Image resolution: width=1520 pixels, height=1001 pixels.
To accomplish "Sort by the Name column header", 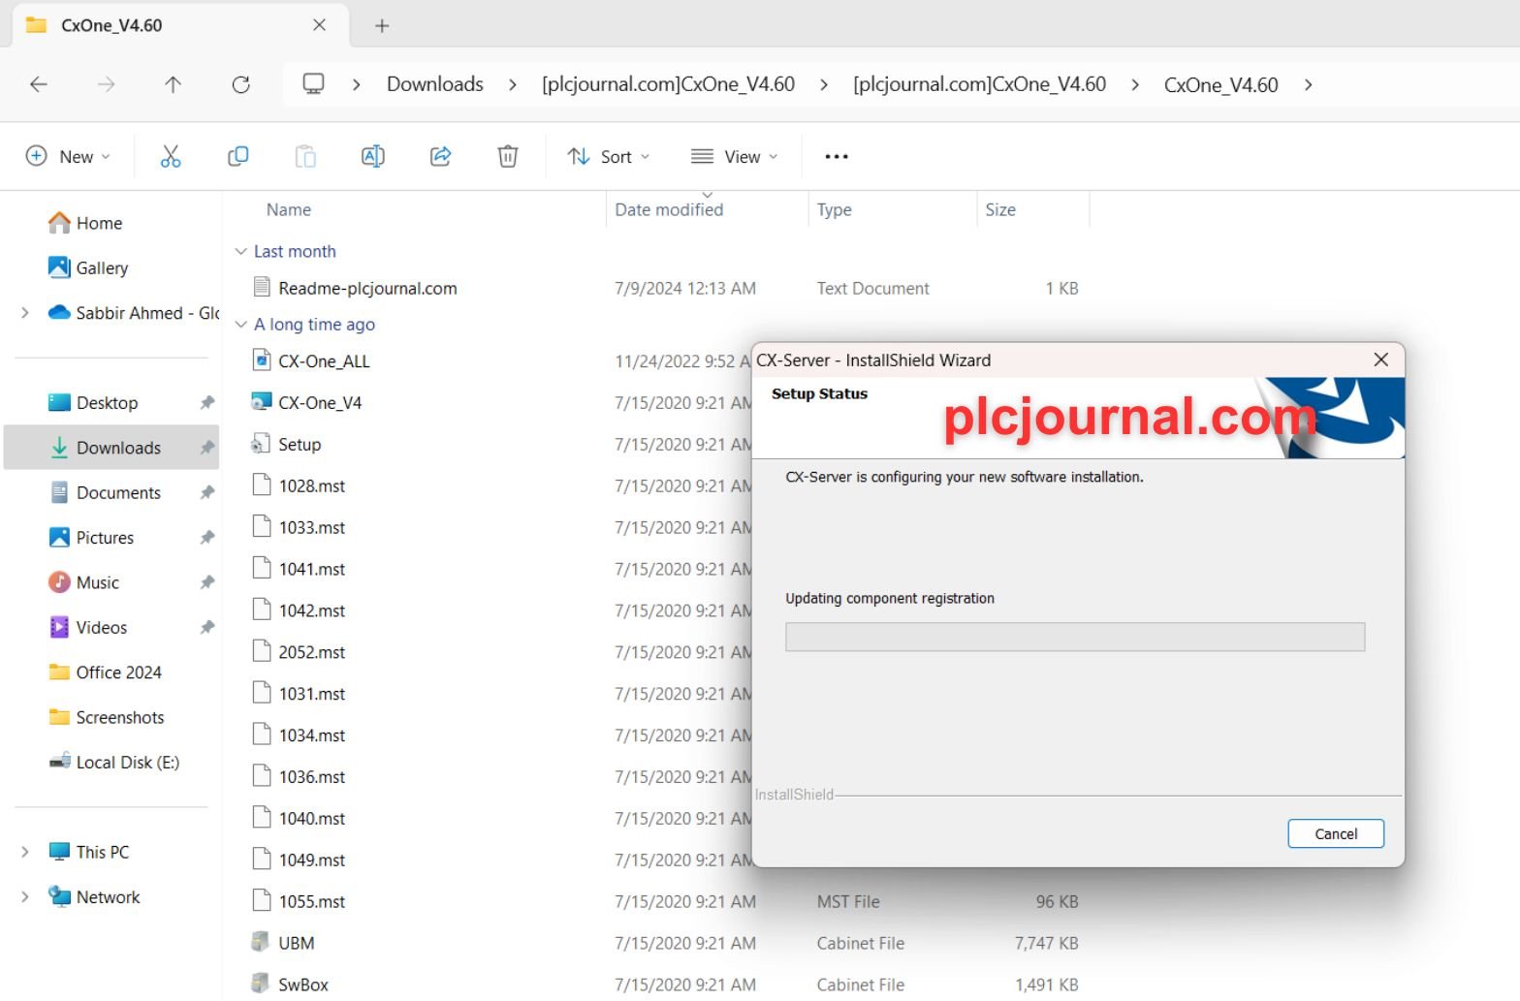I will 288,209.
